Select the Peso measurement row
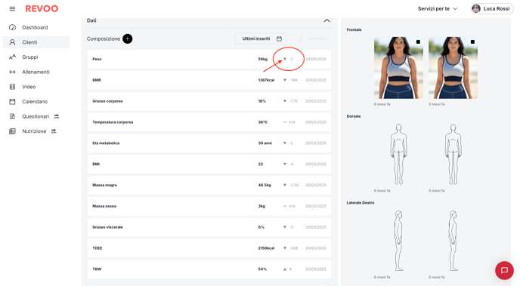520x286 pixels. tap(209, 59)
